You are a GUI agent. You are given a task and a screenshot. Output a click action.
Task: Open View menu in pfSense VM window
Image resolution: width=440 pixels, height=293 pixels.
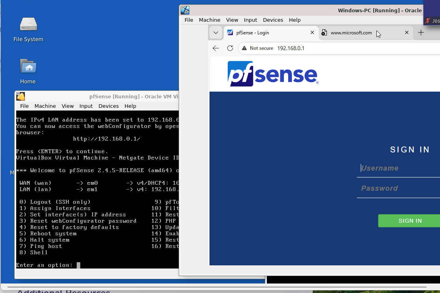68,106
